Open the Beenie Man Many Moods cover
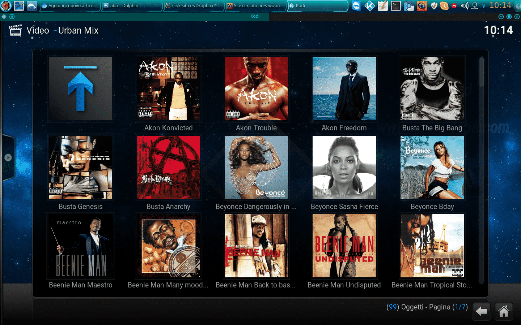This screenshot has height=325, width=521. click(168, 246)
